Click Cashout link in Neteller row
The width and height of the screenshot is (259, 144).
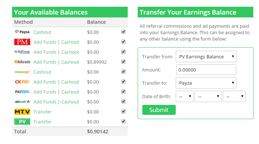tap(42, 72)
